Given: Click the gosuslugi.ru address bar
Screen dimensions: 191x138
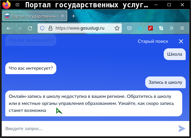Looking at the screenshot, I should coord(80,28).
